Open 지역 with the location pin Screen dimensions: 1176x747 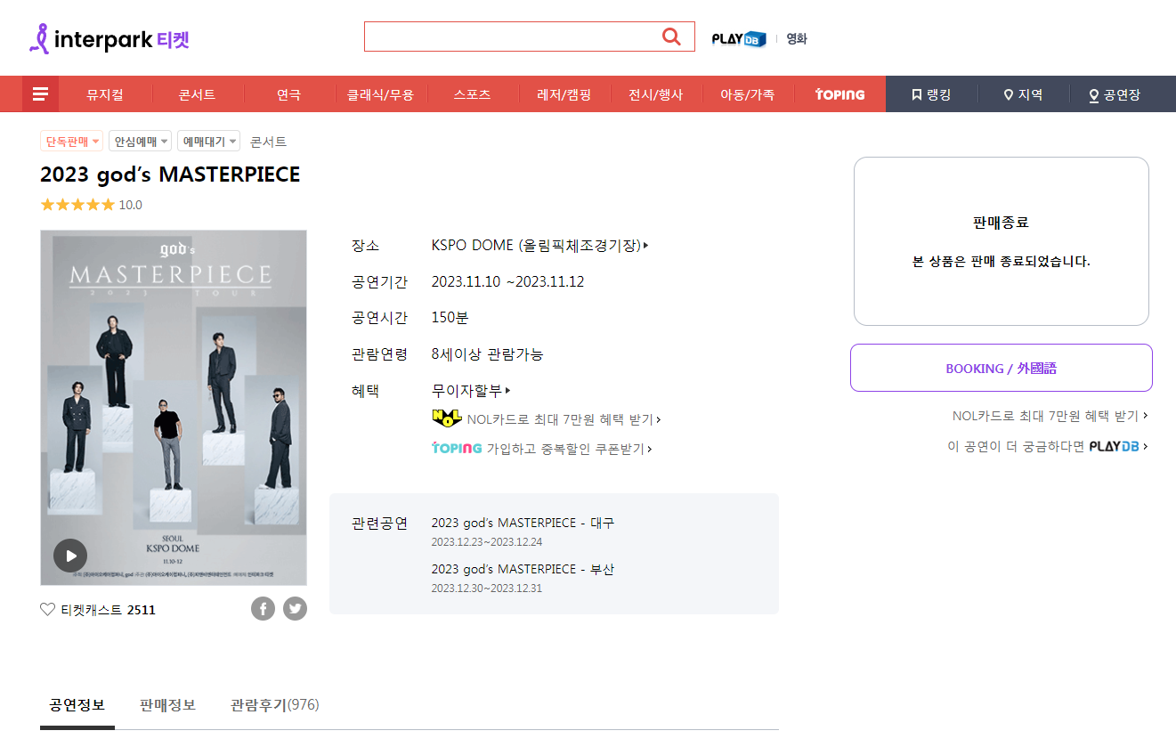point(1023,94)
